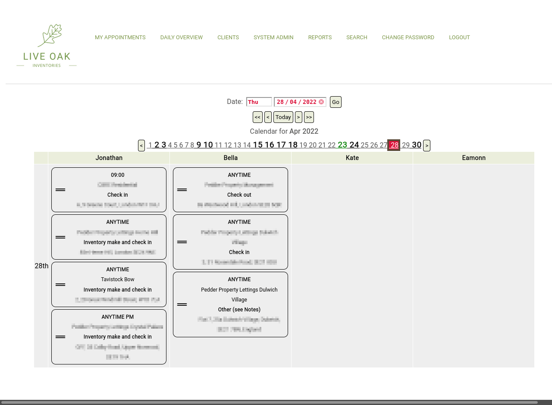Image resolution: width=552 pixels, height=405 pixels.
Task: Click the Jonathan column header
Action: [x=109, y=158]
